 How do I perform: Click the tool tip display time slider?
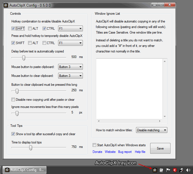31,148
